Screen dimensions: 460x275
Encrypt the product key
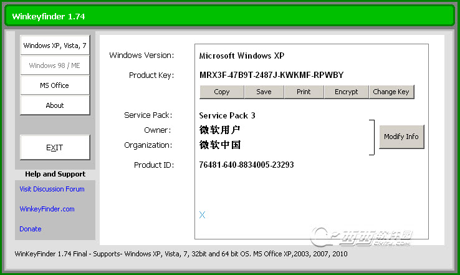pos(347,92)
